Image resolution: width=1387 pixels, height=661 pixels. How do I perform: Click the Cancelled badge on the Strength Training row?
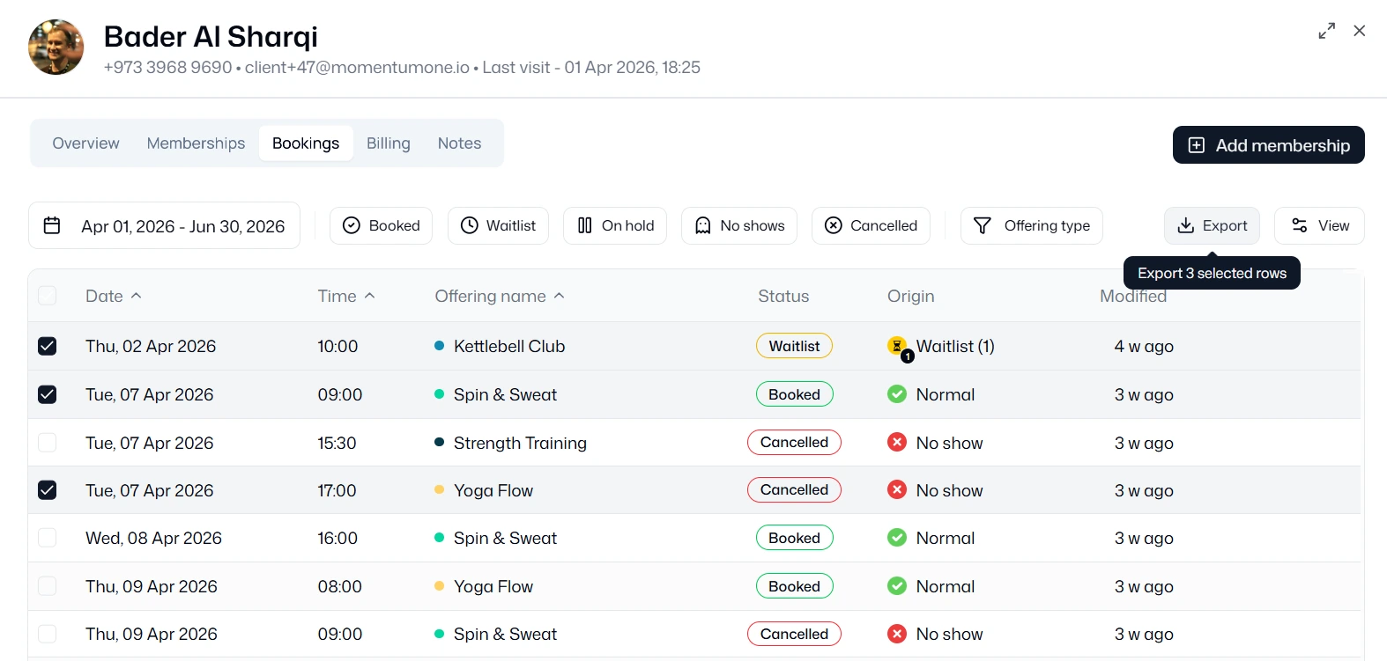[794, 442]
